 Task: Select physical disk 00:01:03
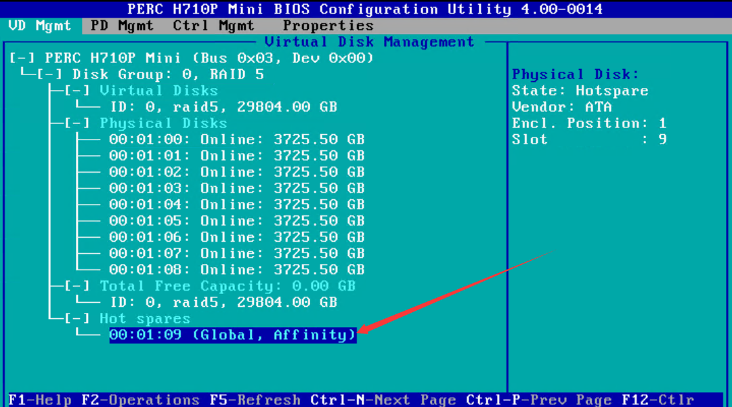coord(237,188)
